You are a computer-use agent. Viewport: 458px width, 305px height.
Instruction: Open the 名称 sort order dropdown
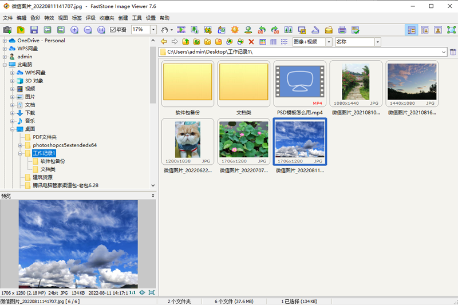(x=378, y=42)
